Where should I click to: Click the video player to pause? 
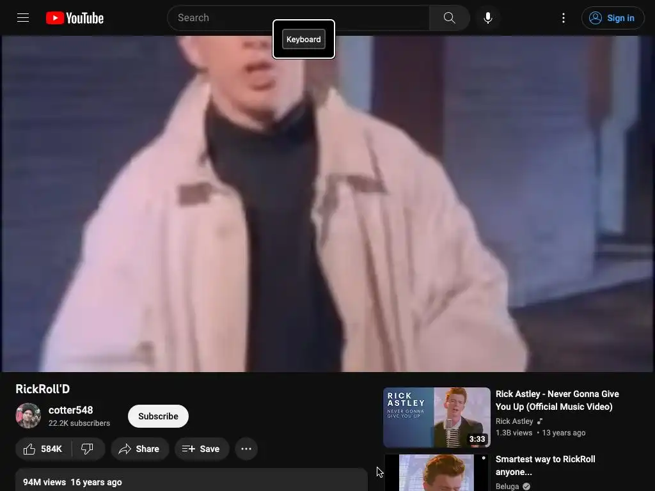(327, 203)
